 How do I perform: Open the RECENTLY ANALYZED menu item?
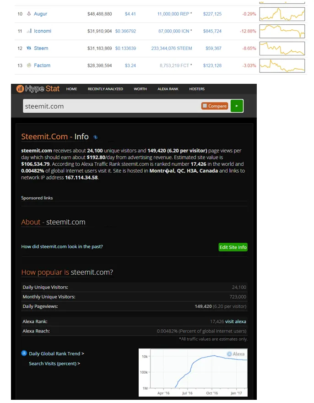point(105,89)
